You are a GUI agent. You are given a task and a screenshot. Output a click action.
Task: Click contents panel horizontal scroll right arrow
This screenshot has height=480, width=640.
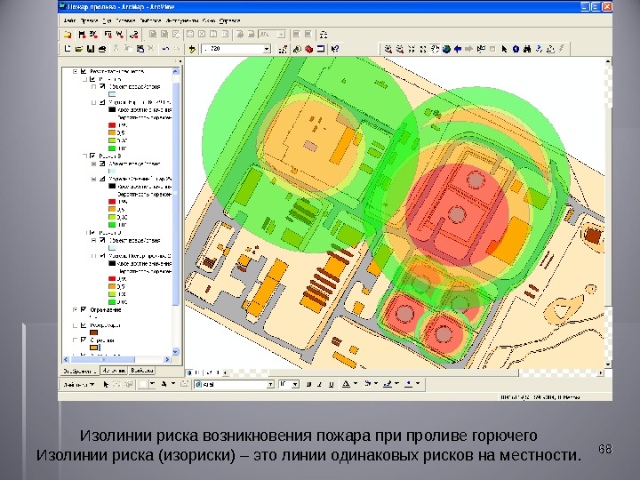coord(167,360)
